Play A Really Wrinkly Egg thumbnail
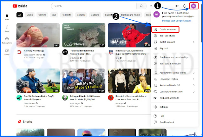203x137 pixels. pos(38,35)
